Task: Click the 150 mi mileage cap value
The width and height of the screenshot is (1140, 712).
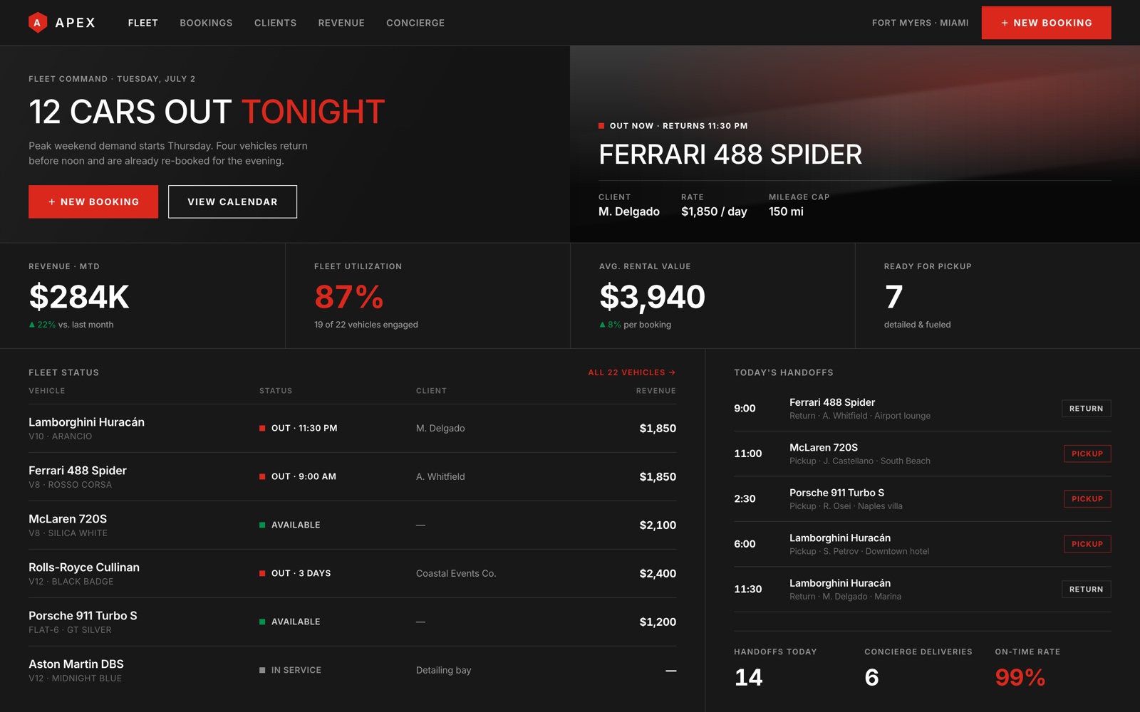Action: [786, 211]
